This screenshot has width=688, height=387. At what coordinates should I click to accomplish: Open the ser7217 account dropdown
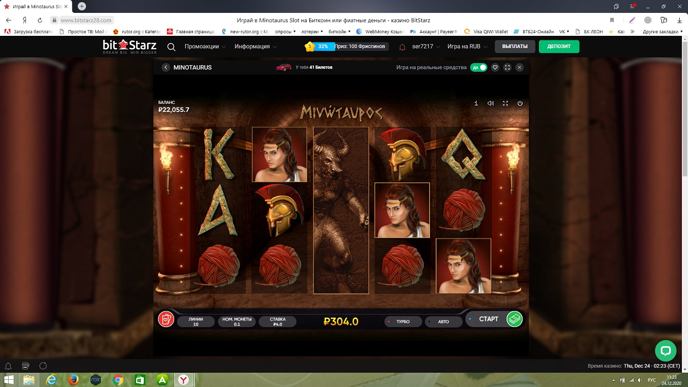click(x=426, y=47)
